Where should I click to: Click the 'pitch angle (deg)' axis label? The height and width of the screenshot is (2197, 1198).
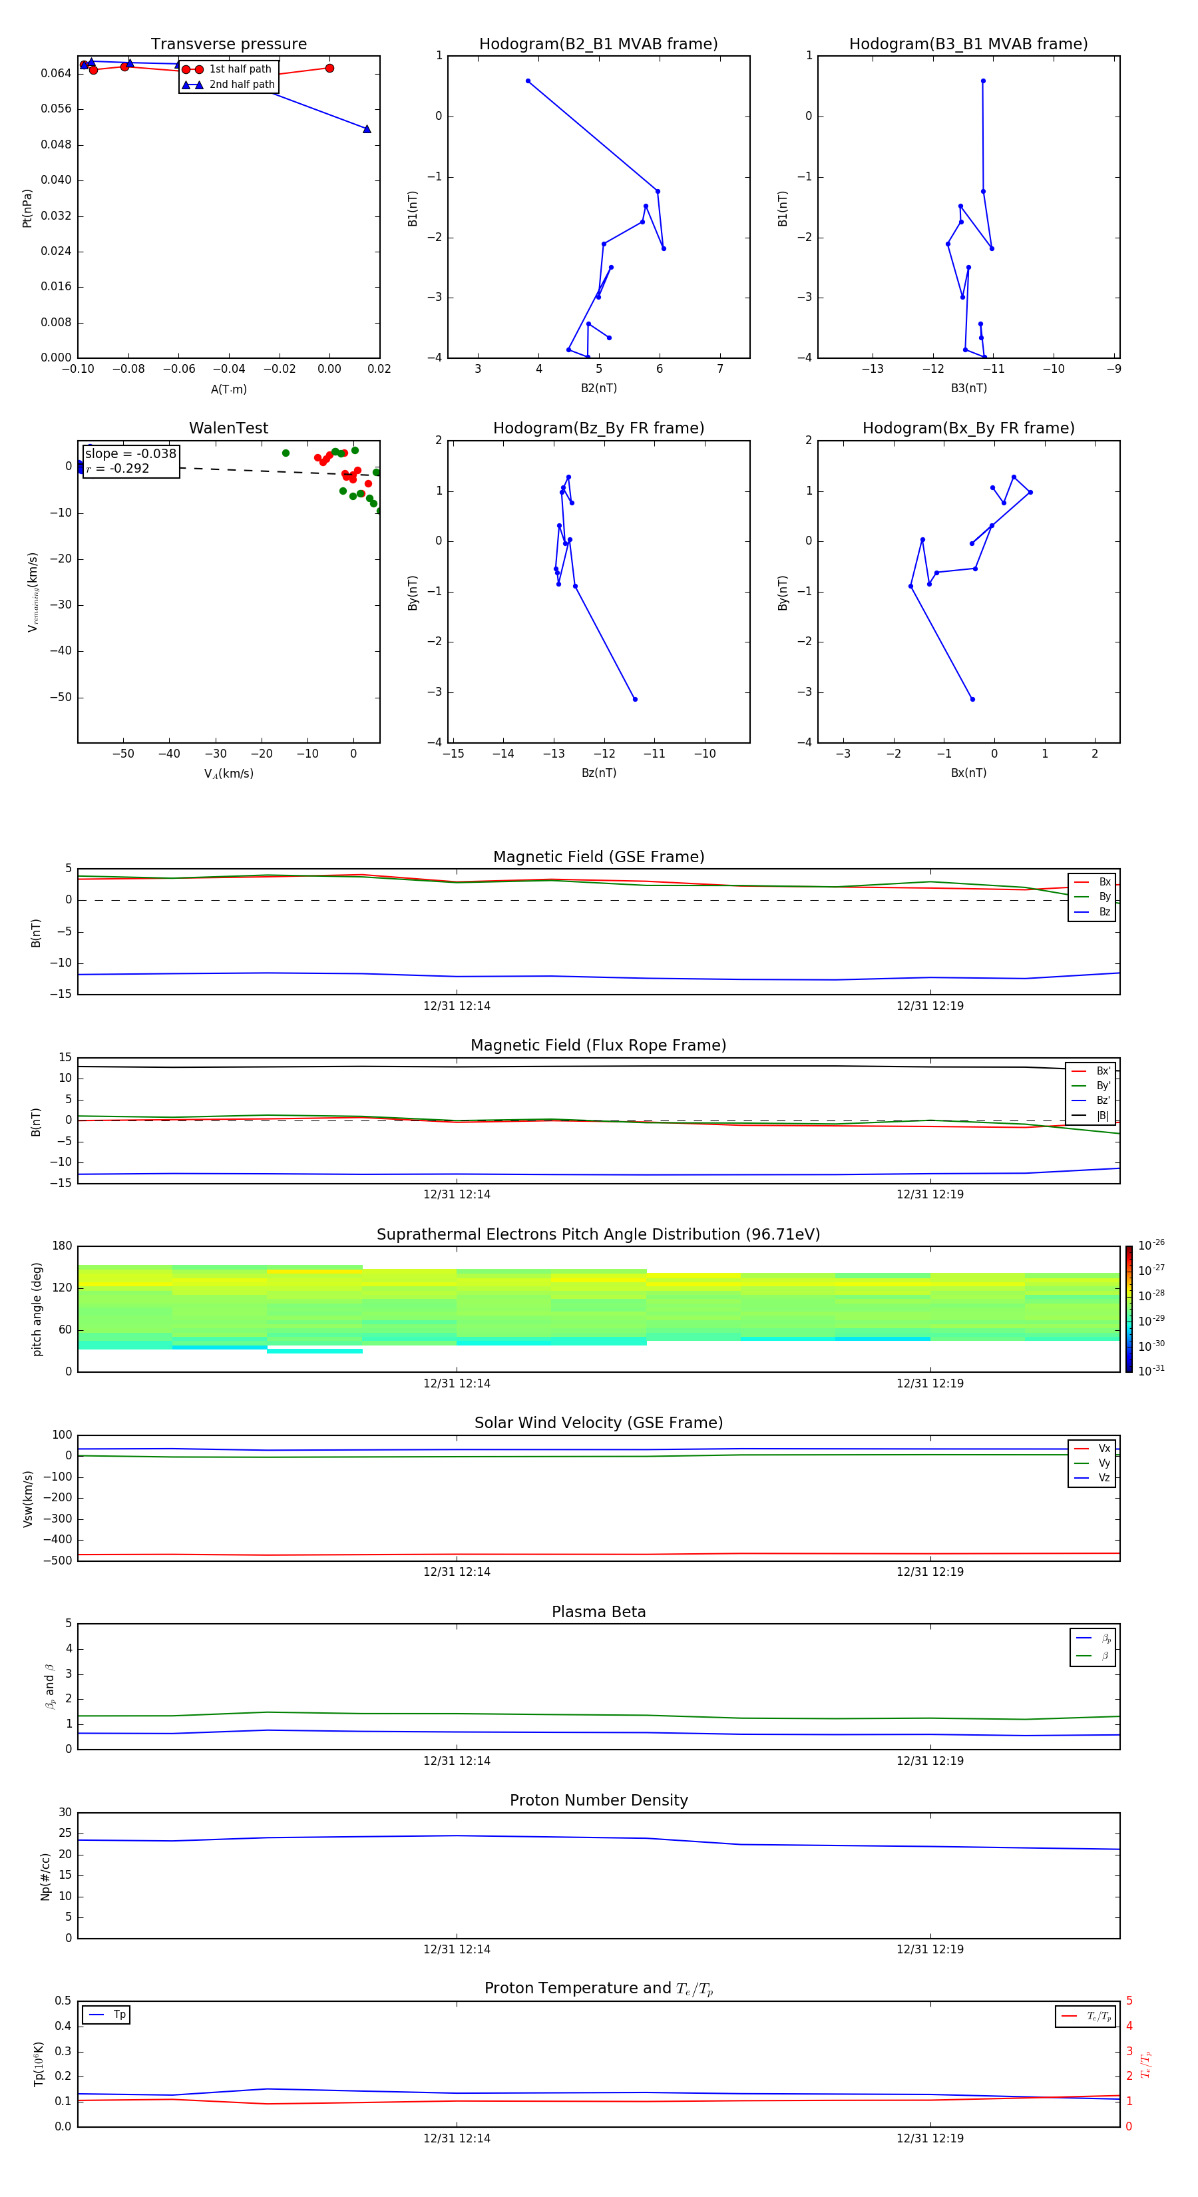pyautogui.click(x=37, y=1309)
